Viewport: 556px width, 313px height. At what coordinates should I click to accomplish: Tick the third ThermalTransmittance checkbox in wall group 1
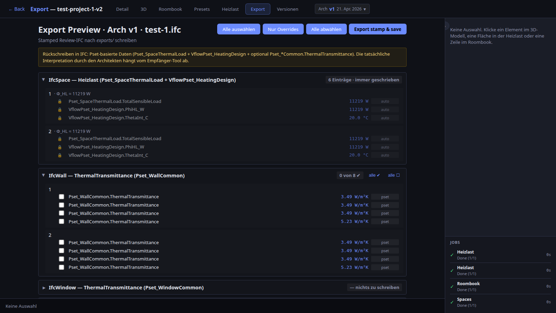click(62, 213)
